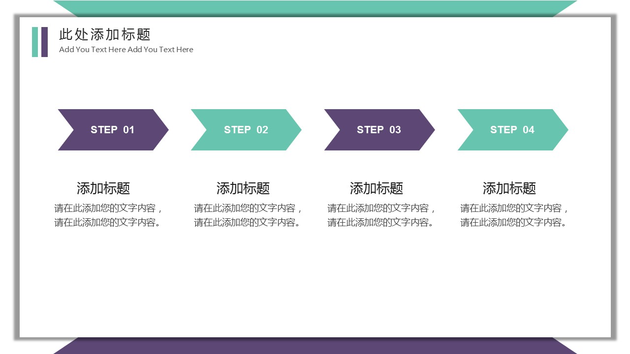The image size is (630, 354).
Task: Click the empty white area below the text
Action: 315,285
